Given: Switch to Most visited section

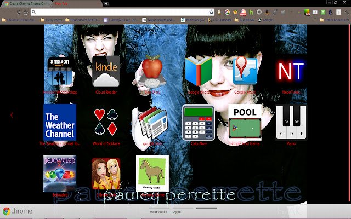Looking at the screenshot, I should pos(158,212).
